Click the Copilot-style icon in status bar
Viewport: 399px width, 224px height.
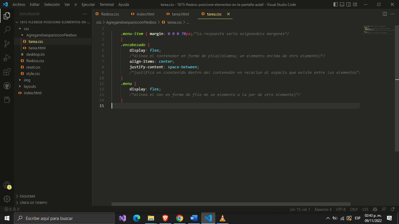pyautogui.click(x=375, y=209)
